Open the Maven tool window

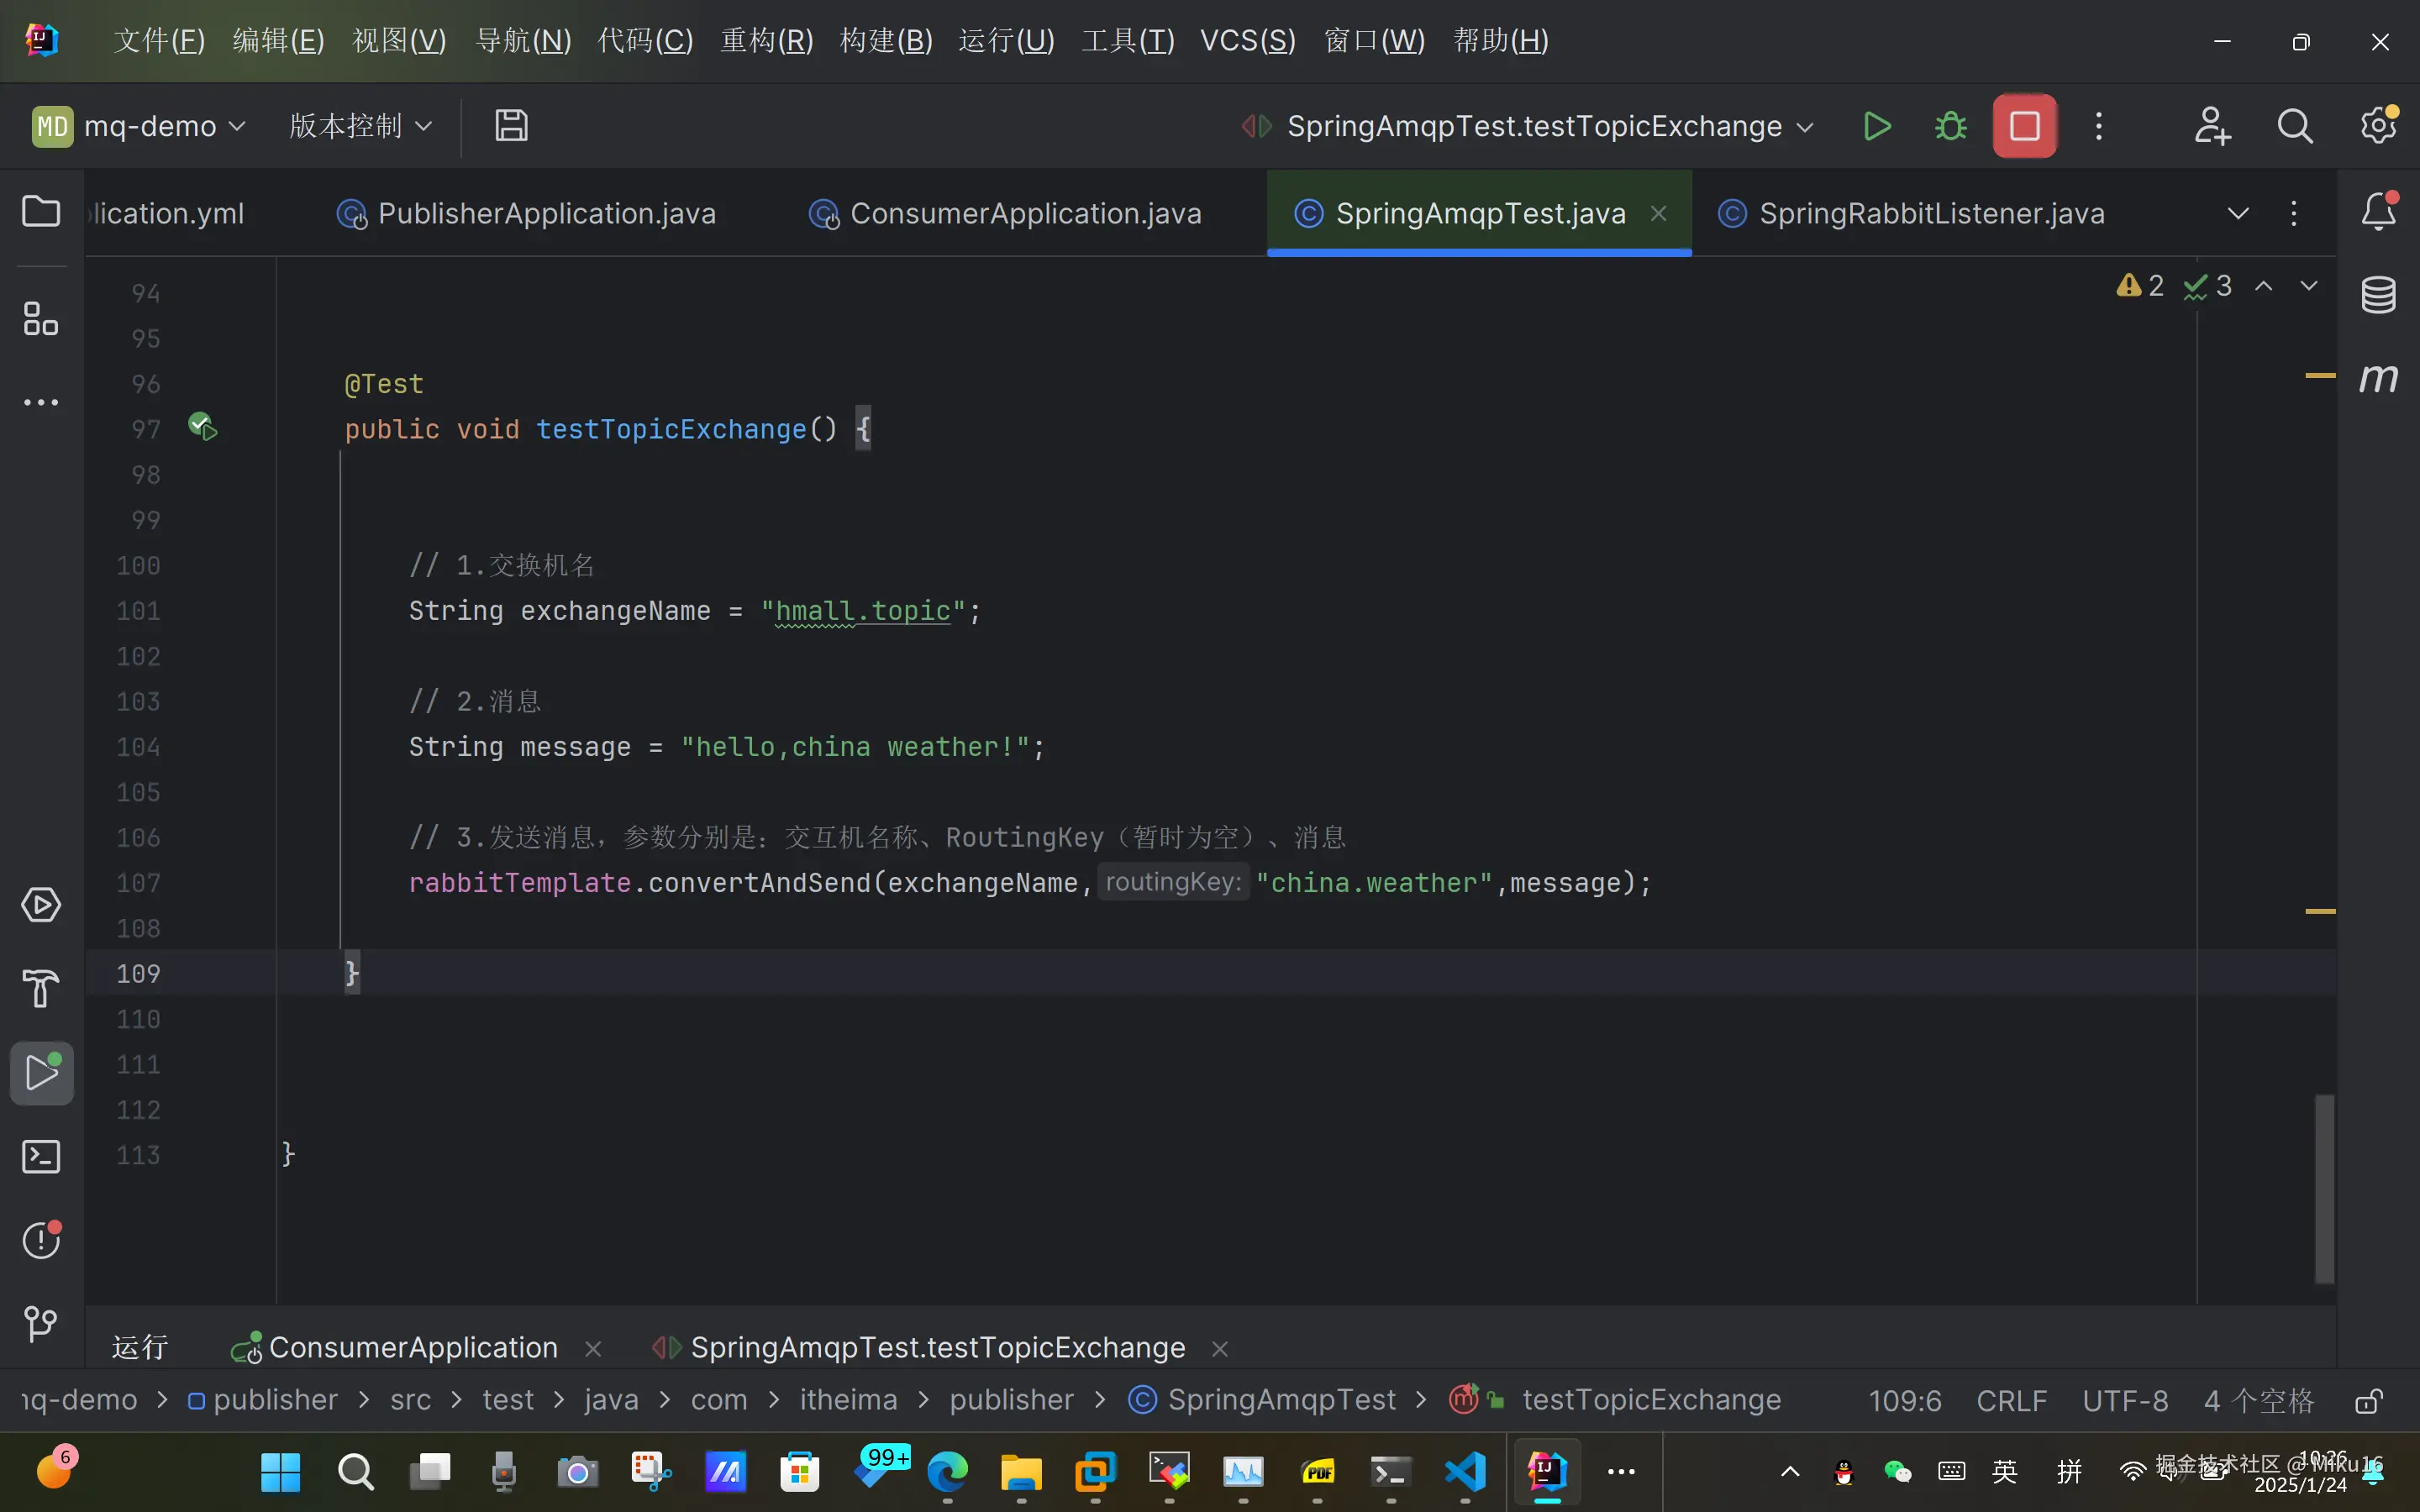point(2378,378)
